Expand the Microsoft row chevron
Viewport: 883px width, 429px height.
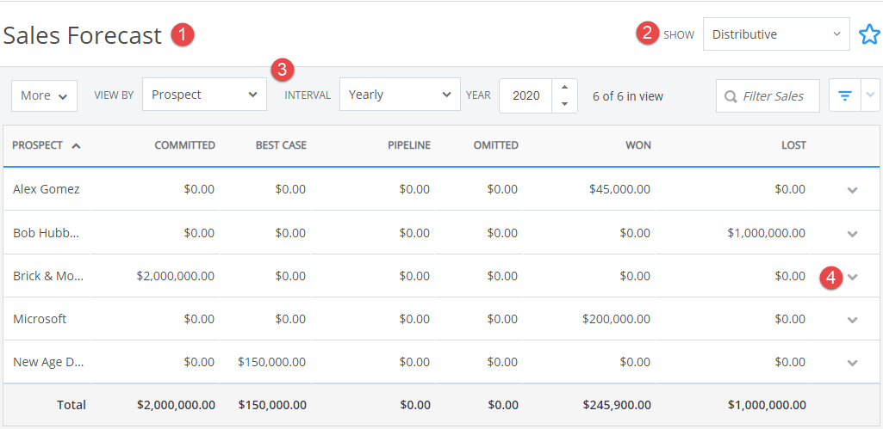[x=852, y=319]
